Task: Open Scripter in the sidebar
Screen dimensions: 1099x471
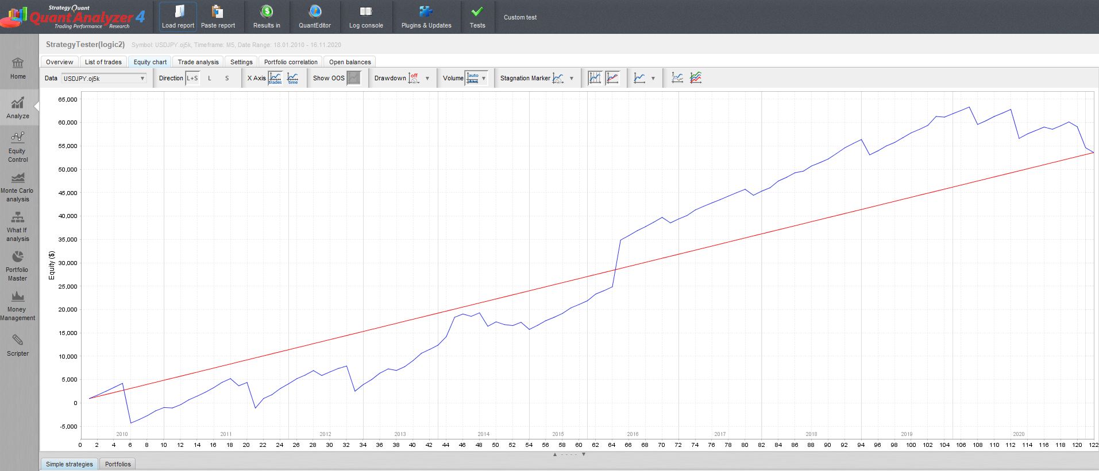Action: click(18, 345)
